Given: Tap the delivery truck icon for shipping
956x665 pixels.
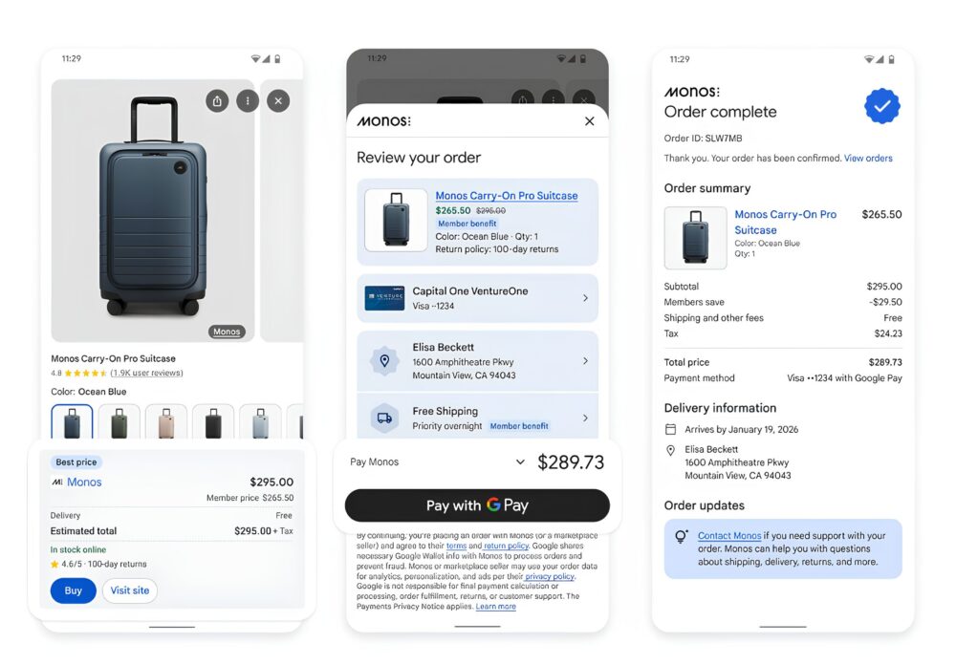Looking at the screenshot, I should point(384,418).
